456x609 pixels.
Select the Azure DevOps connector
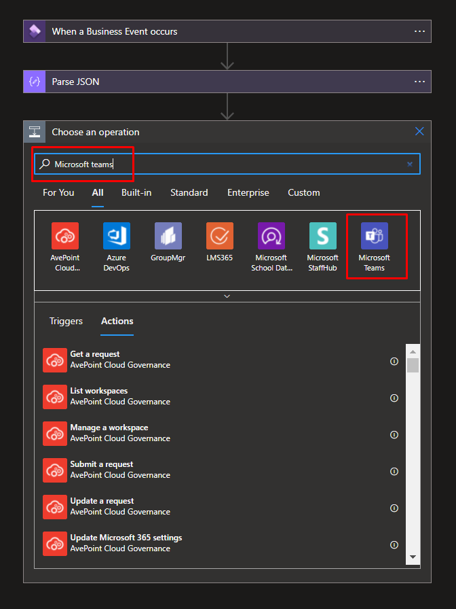116,247
